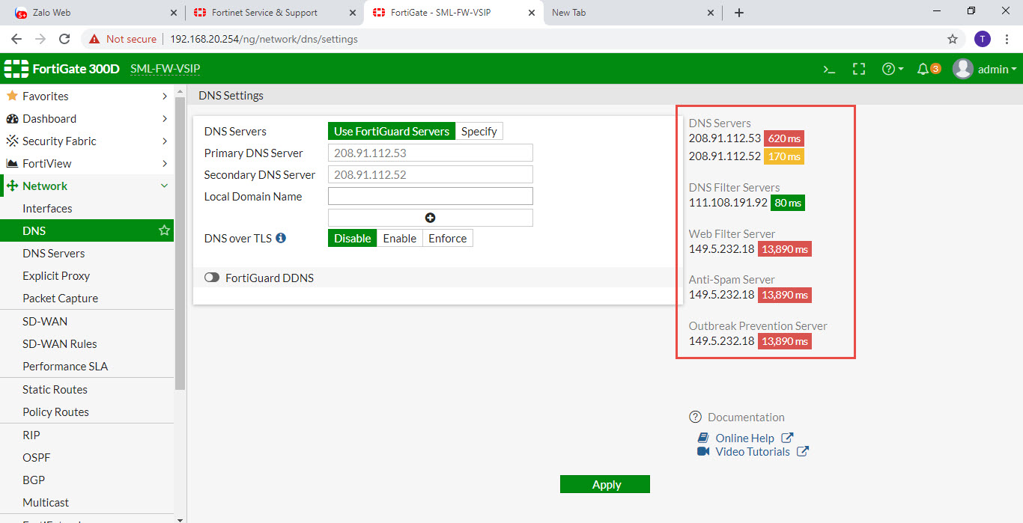Viewport: 1023px width, 523px height.
Task: Set DNS over TLS to Enforce
Action: 448,238
